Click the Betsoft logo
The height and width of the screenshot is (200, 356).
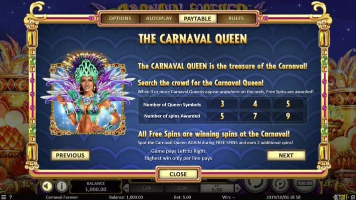pos(341,197)
